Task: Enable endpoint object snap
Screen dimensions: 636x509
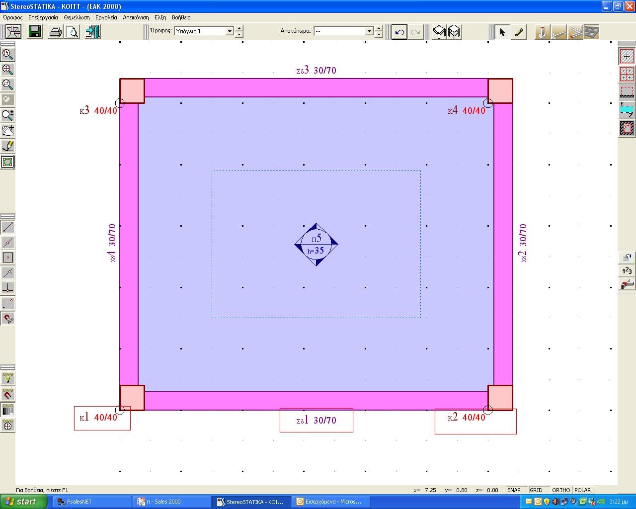Action: pos(7,227)
